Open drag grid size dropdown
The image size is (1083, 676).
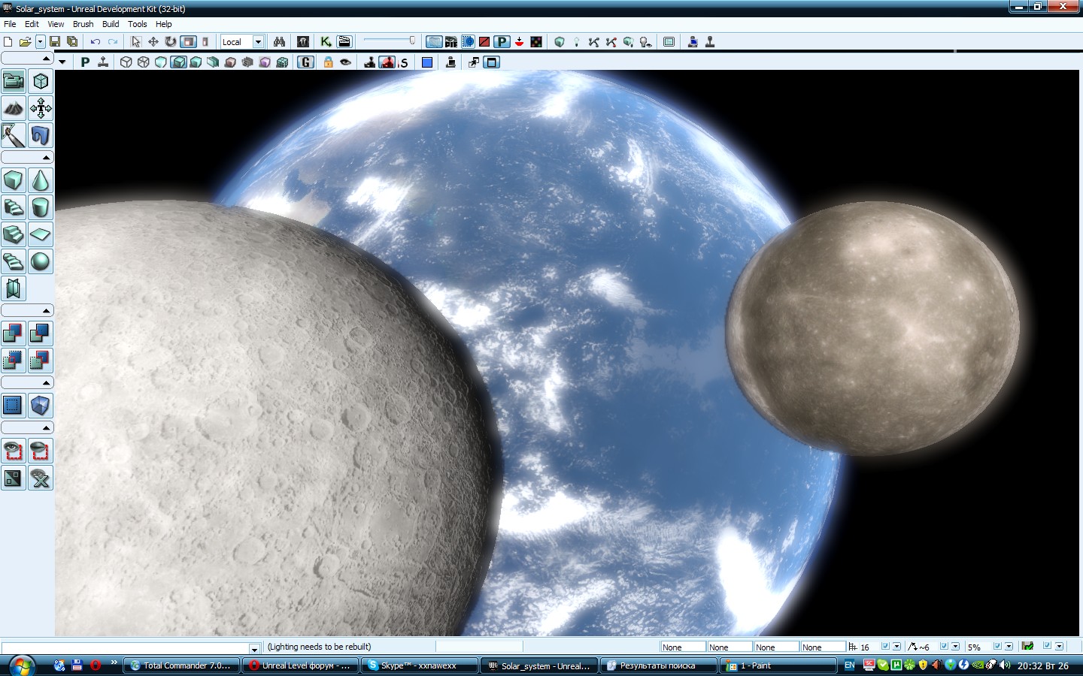(896, 646)
